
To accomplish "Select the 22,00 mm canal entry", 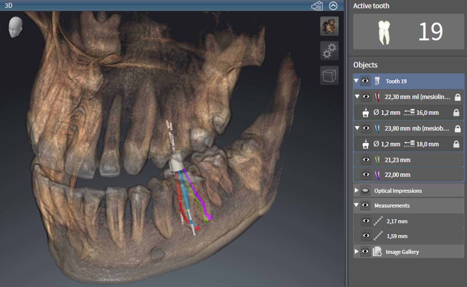I will (x=397, y=175).
